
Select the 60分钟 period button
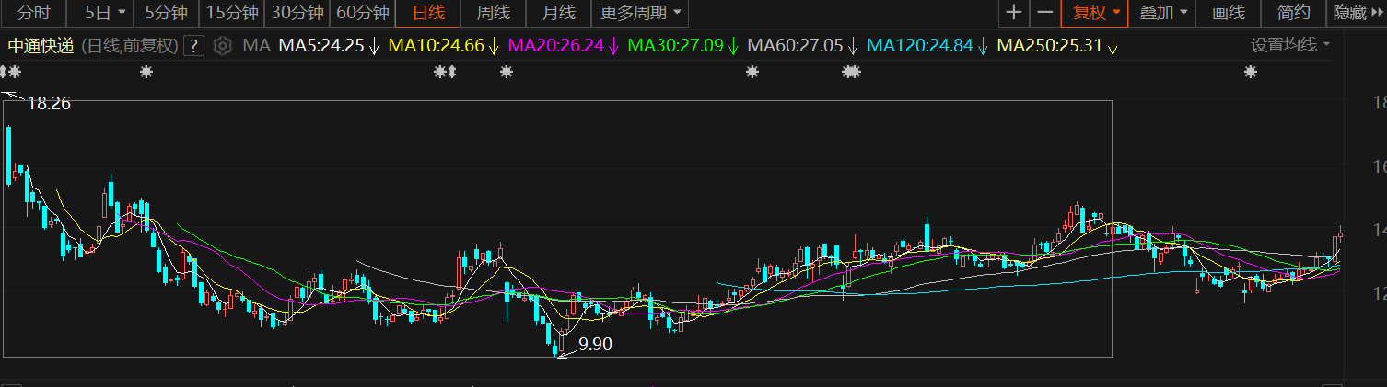point(362,13)
